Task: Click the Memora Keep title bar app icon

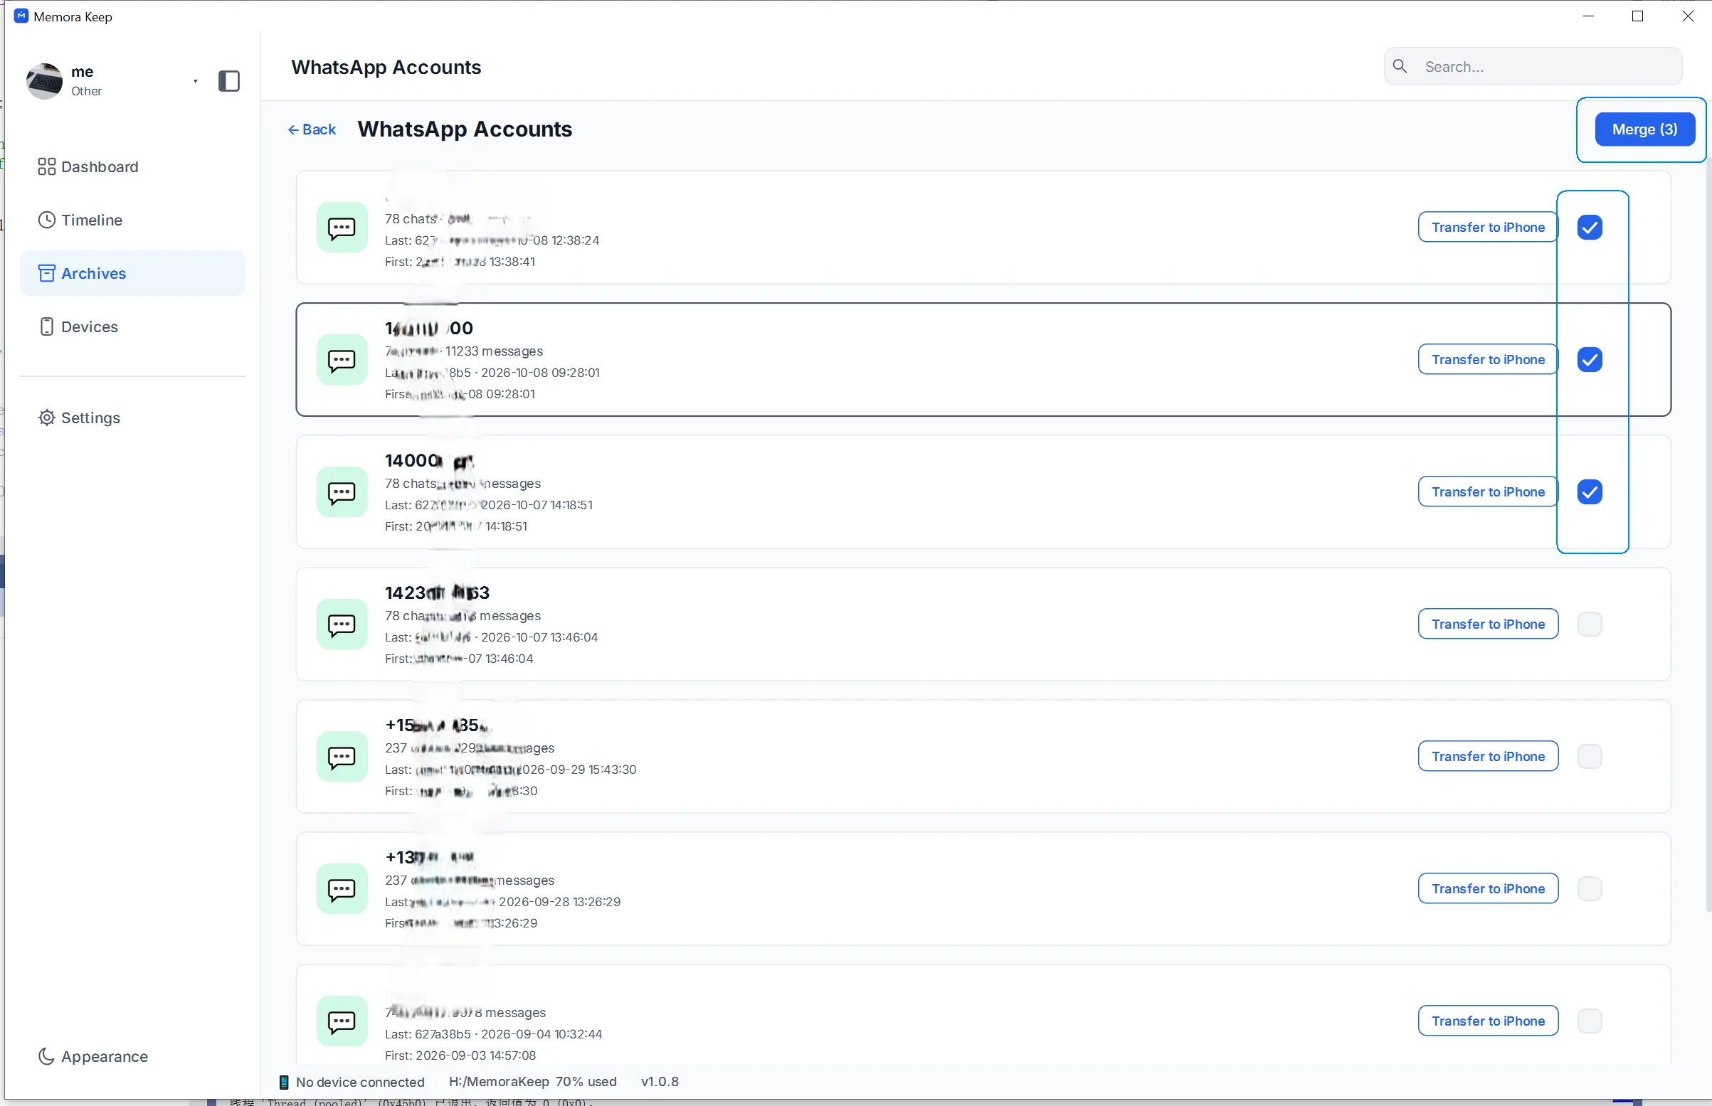Action: pos(21,16)
